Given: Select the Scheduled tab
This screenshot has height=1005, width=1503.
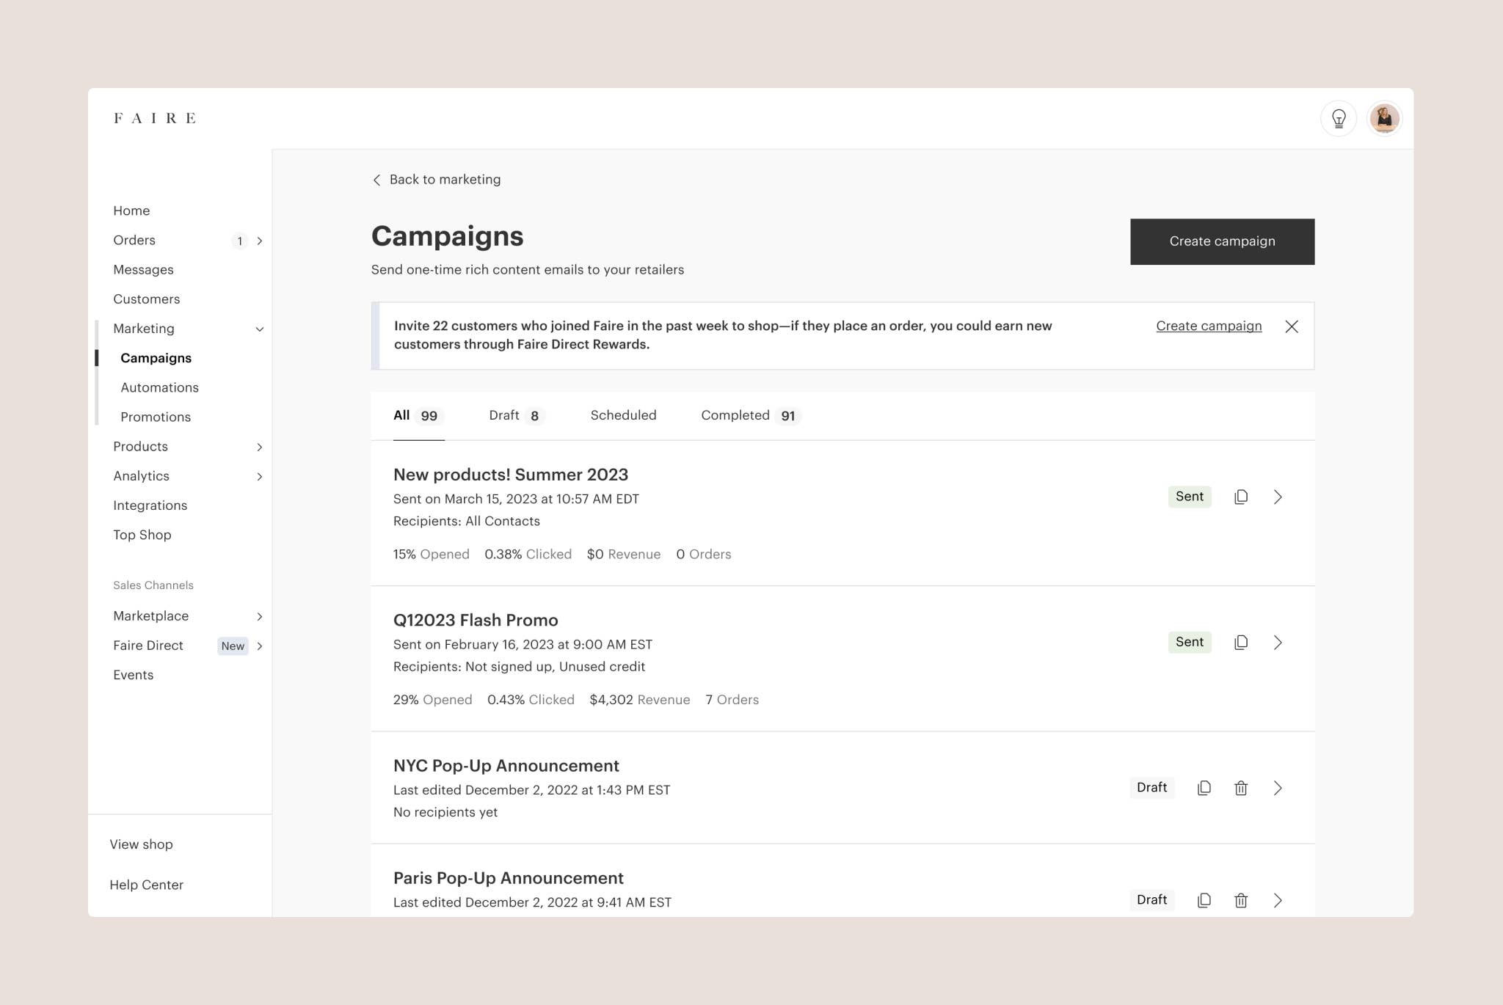Looking at the screenshot, I should [623, 415].
